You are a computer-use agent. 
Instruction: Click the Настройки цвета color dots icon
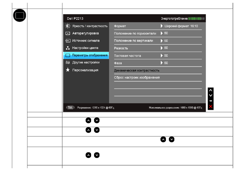(x=68, y=48)
